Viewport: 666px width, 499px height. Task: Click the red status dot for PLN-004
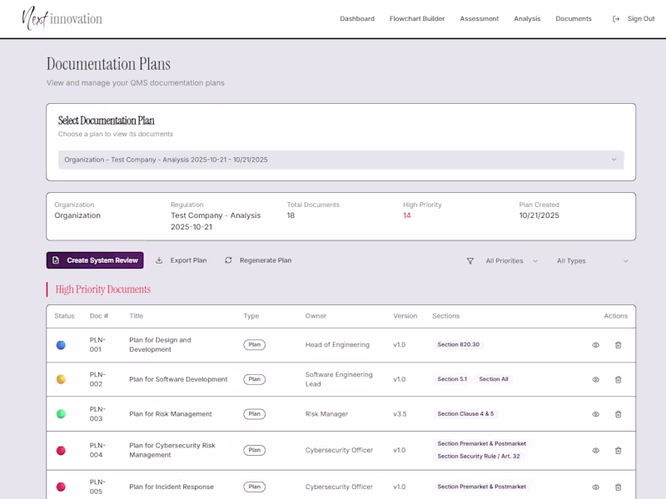pos(61,450)
